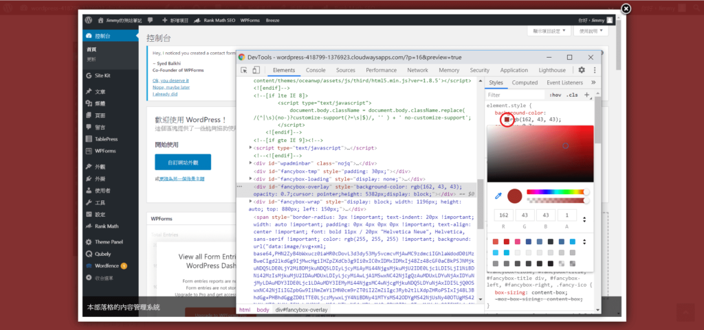704x330 pixels.
Task: Switch to the Sources tab
Action: click(346, 70)
